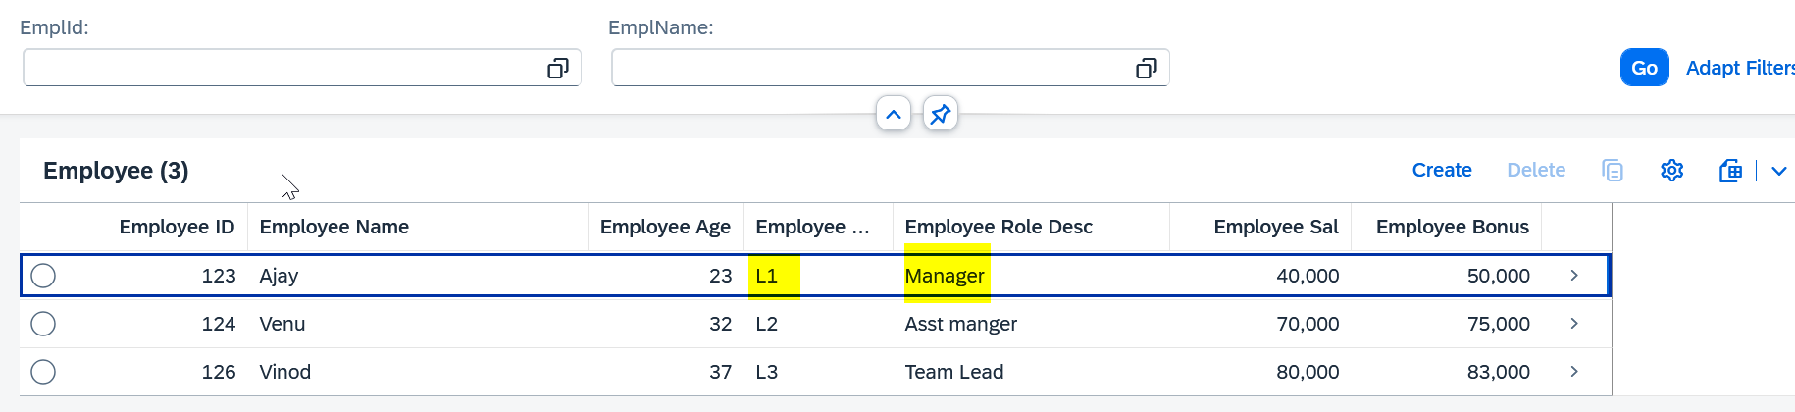The image size is (1795, 412).
Task: Open Adapt Filters link
Action: 1739,68
